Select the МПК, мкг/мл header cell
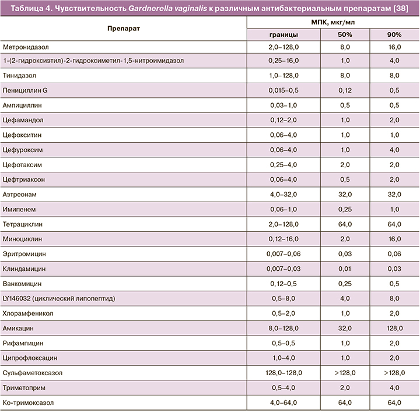The width and height of the screenshot is (420, 413). [332, 22]
